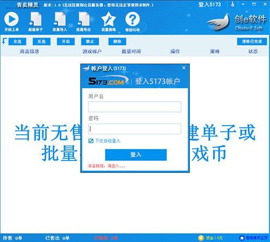The height and width of the screenshot is (242, 270).
Task: Focus the 密码 password field
Action: [x=135, y=129]
